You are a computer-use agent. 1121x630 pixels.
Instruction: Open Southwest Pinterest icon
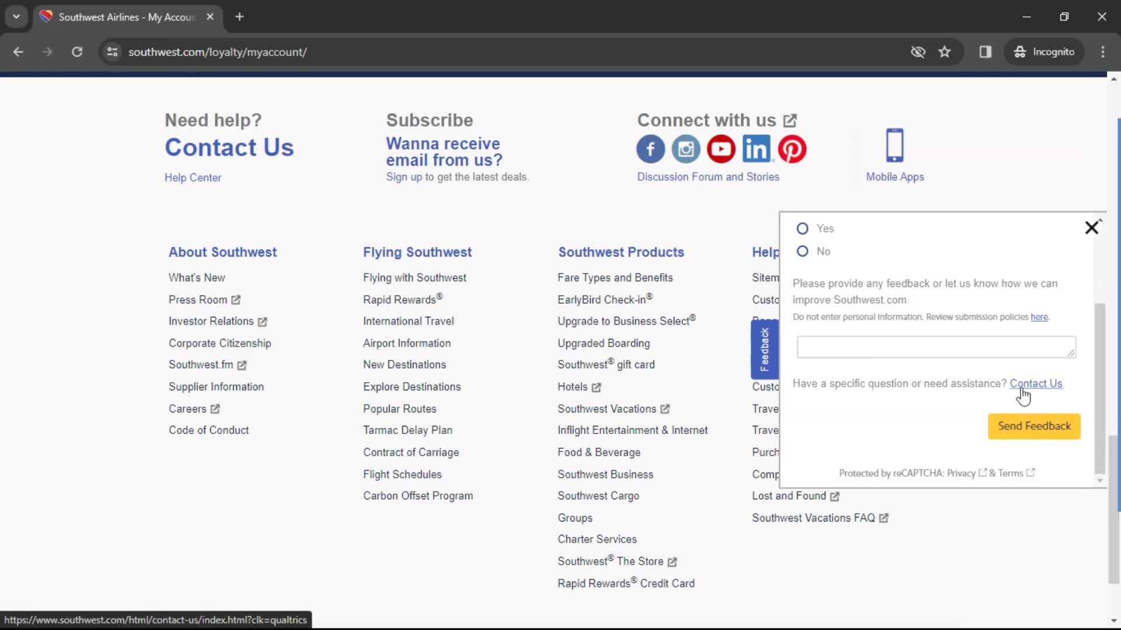coord(792,149)
